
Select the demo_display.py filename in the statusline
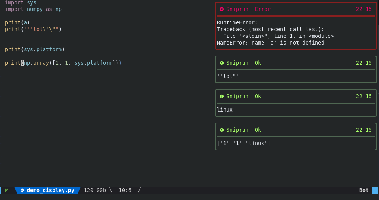51,191
